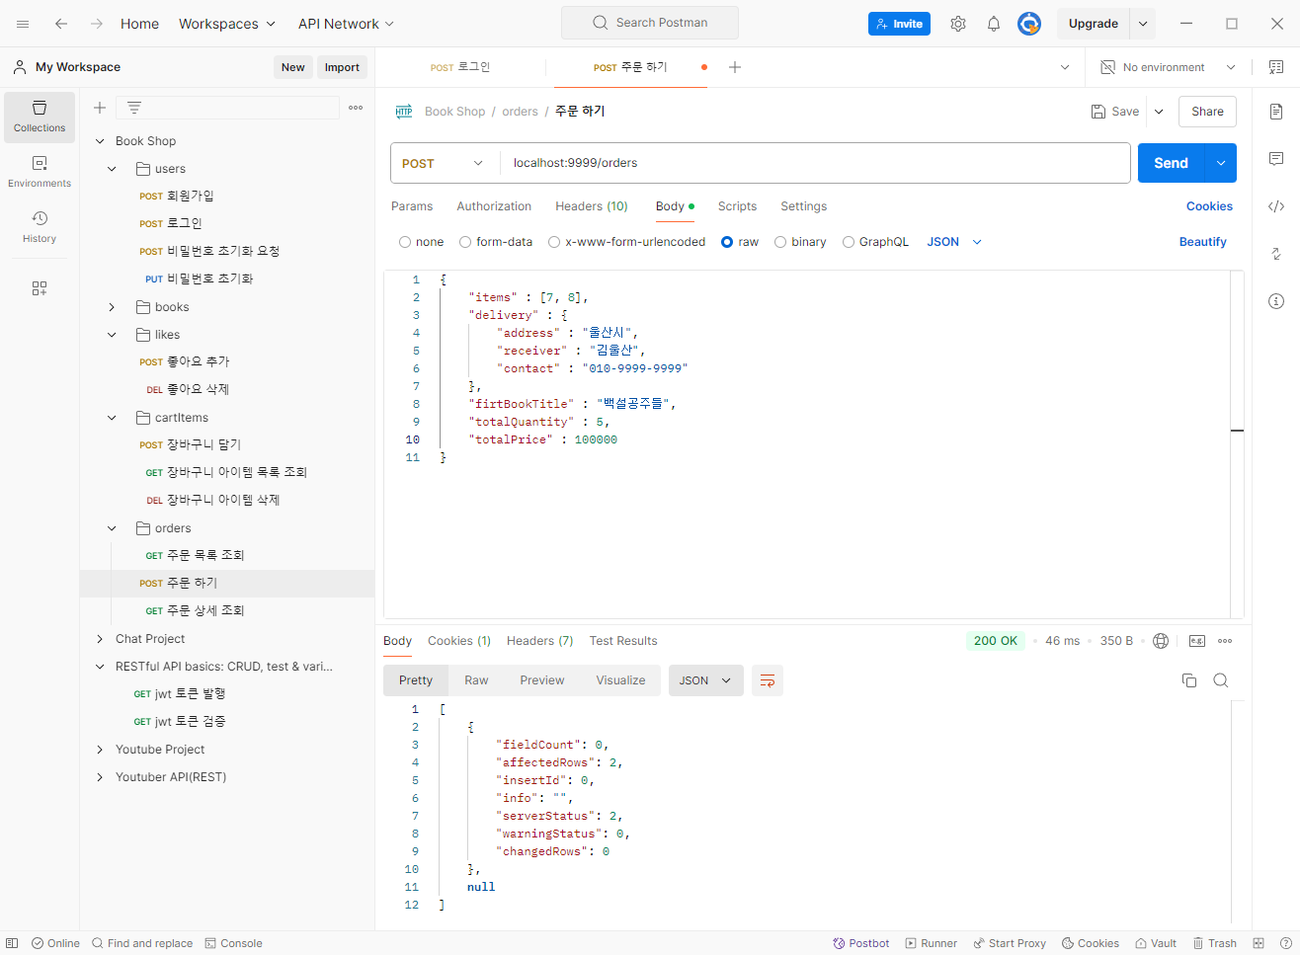Switch to the Scripts tab
The image size is (1300, 955).
(x=737, y=206)
